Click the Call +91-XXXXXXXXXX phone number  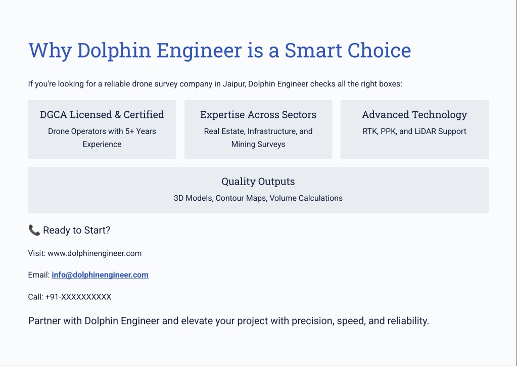(x=78, y=297)
